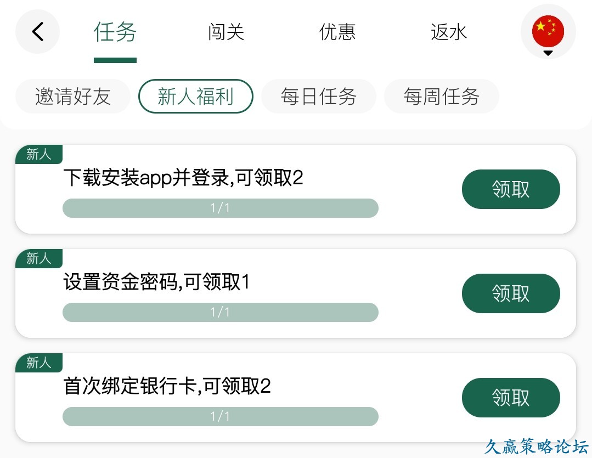Open the 闯关 tab
This screenshot has width=592, height=458.
pos(226,32)
